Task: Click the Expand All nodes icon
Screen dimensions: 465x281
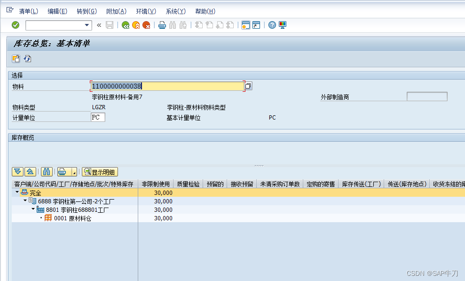Action: click(17, 172)
